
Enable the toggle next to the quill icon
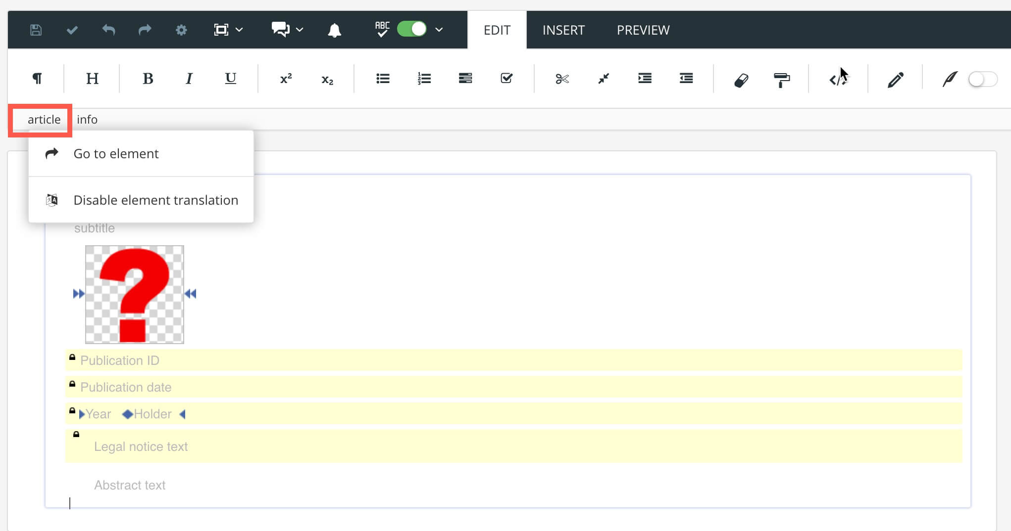click(982, 78)
